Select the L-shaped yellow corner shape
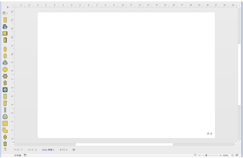 click(5, 130)
